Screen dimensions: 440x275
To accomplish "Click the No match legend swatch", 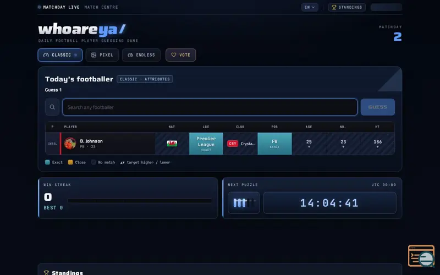I will click(x=94, y=162).
